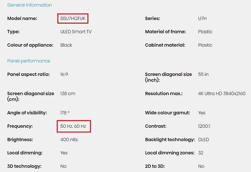The width and height of the screenshot is (251, 172).
Task: Click the Cabinet material Plastic value
Action: pyautogui.click(x=205, y=45)
